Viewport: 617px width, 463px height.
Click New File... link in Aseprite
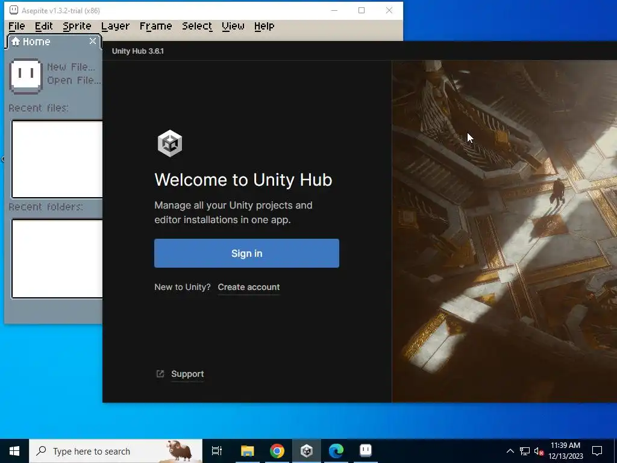click(71, 67)
